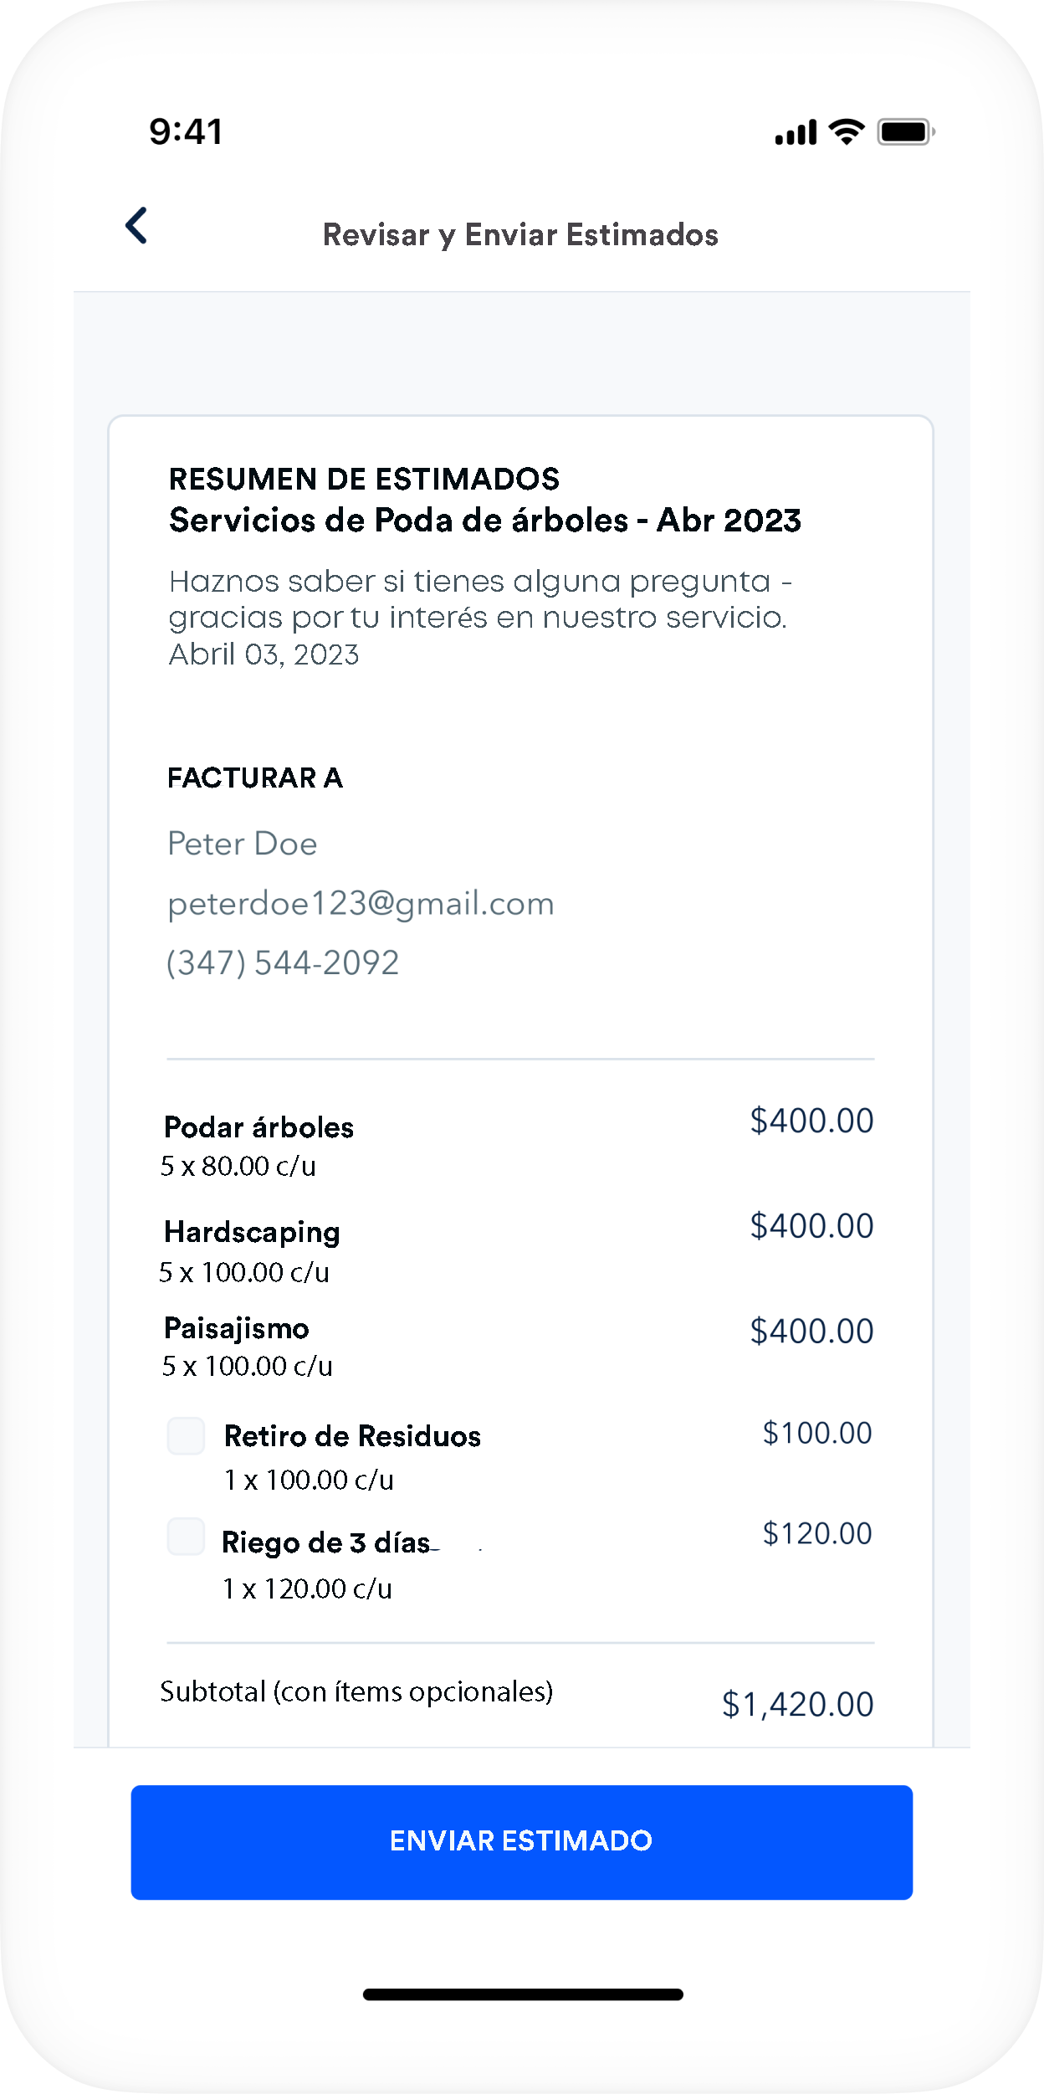Tap the cellular signal bars icon

point(795,133)
